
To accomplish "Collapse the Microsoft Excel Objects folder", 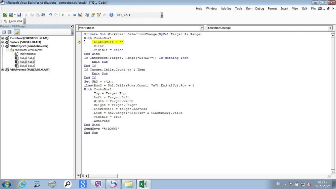I will point(7,50).
